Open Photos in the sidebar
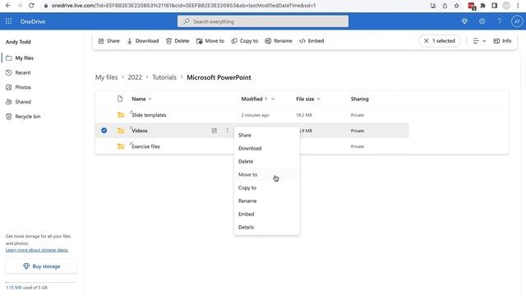The width and height of the screenshot is (526, 296). [23, 87]
